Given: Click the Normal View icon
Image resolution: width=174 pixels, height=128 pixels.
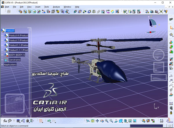Looking at the screenshot, I should coord(116,121).
